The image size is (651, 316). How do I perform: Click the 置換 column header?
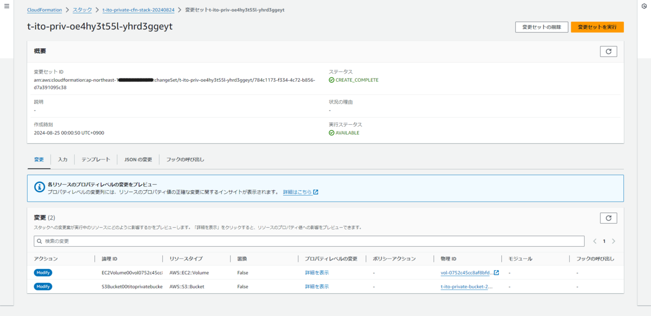tap(242, 259)
